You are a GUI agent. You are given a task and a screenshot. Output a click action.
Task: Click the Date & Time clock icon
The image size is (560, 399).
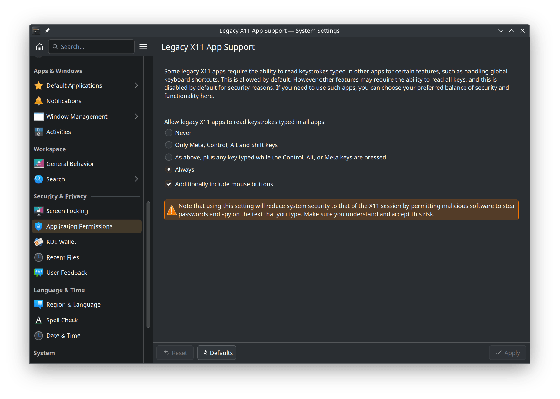click(38, 335)
